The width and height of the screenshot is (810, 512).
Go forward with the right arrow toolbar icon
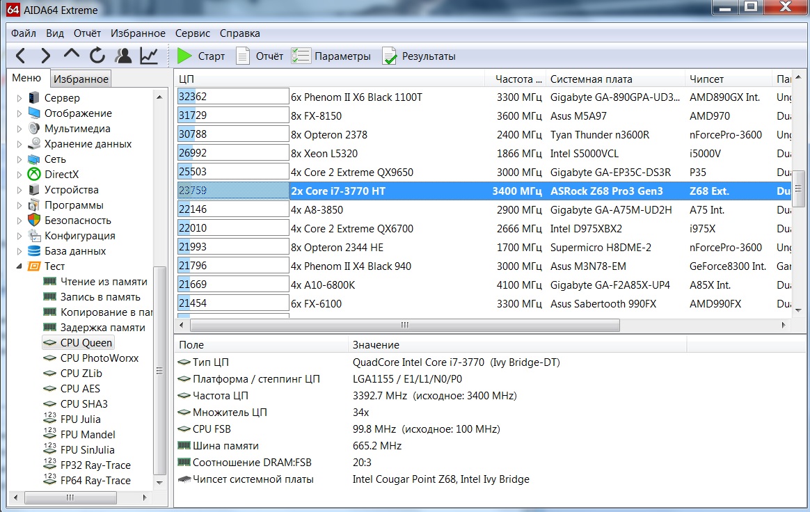45,56
